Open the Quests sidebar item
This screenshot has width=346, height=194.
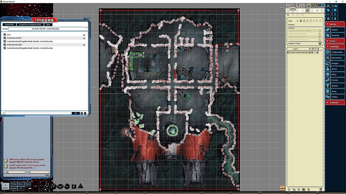click(x=335, y=86)
